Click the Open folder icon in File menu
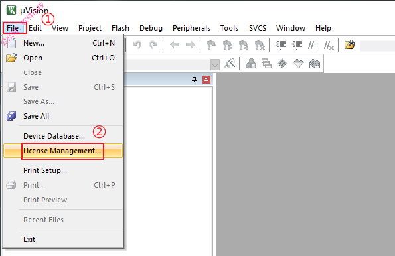Image resolution: width=395 pixels, height=256 pixels. [11, 58]
